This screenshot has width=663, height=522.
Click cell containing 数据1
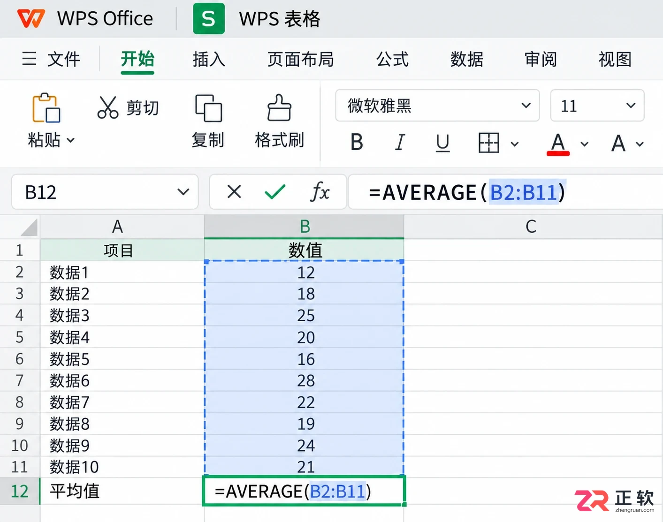122,272
